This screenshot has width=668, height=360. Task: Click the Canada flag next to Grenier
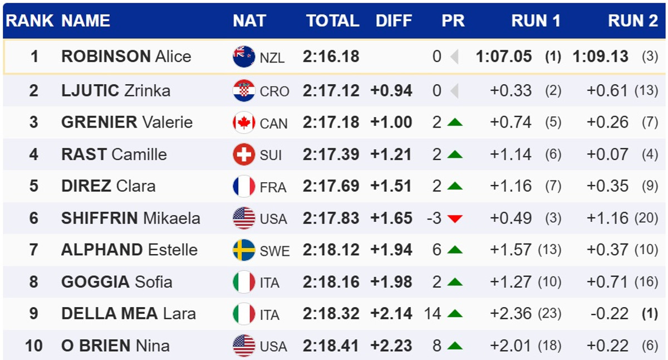pos(244,123)
